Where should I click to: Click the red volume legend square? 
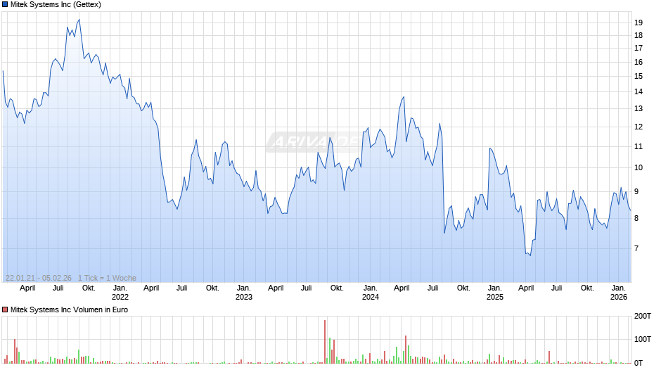coord(5,310)
